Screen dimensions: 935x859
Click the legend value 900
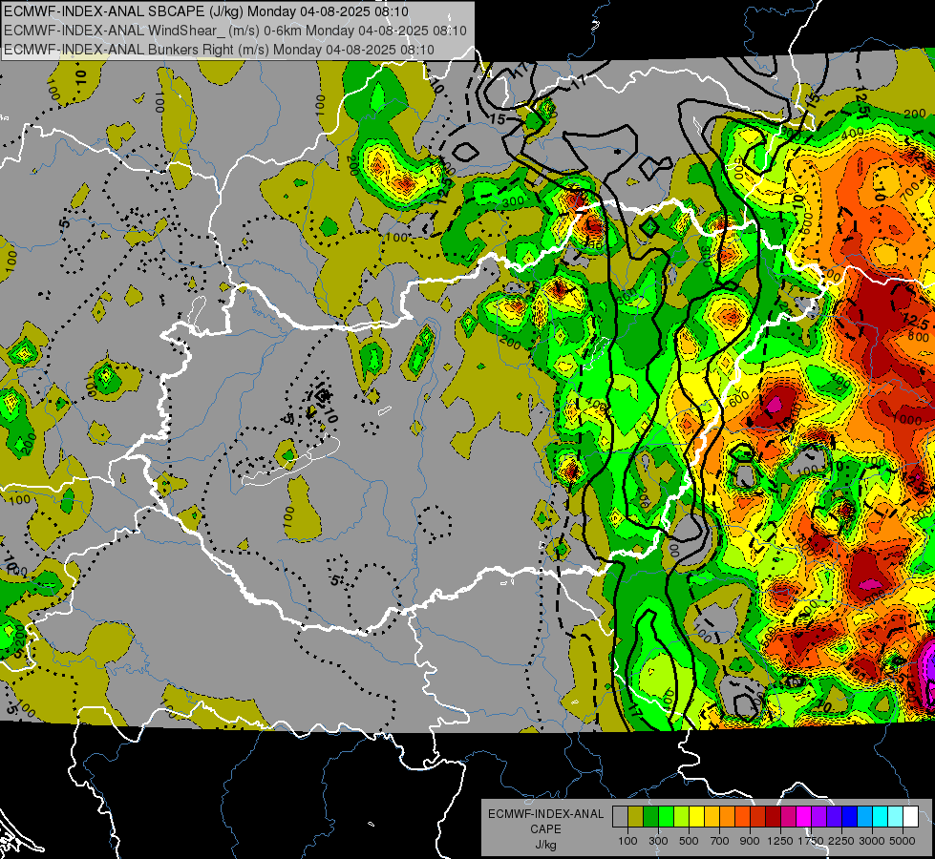[x=750, y=841]
